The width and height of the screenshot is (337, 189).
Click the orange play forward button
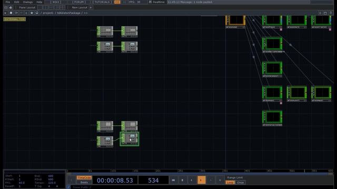tap(201, 180)
